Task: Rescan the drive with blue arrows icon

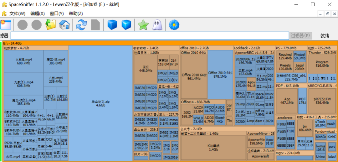Action: pyautogui.click(x=81, y=25)
